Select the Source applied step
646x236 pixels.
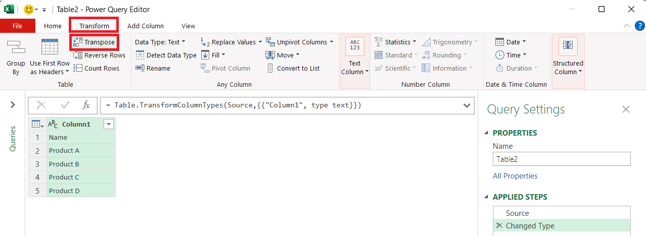tap(562, 213)
